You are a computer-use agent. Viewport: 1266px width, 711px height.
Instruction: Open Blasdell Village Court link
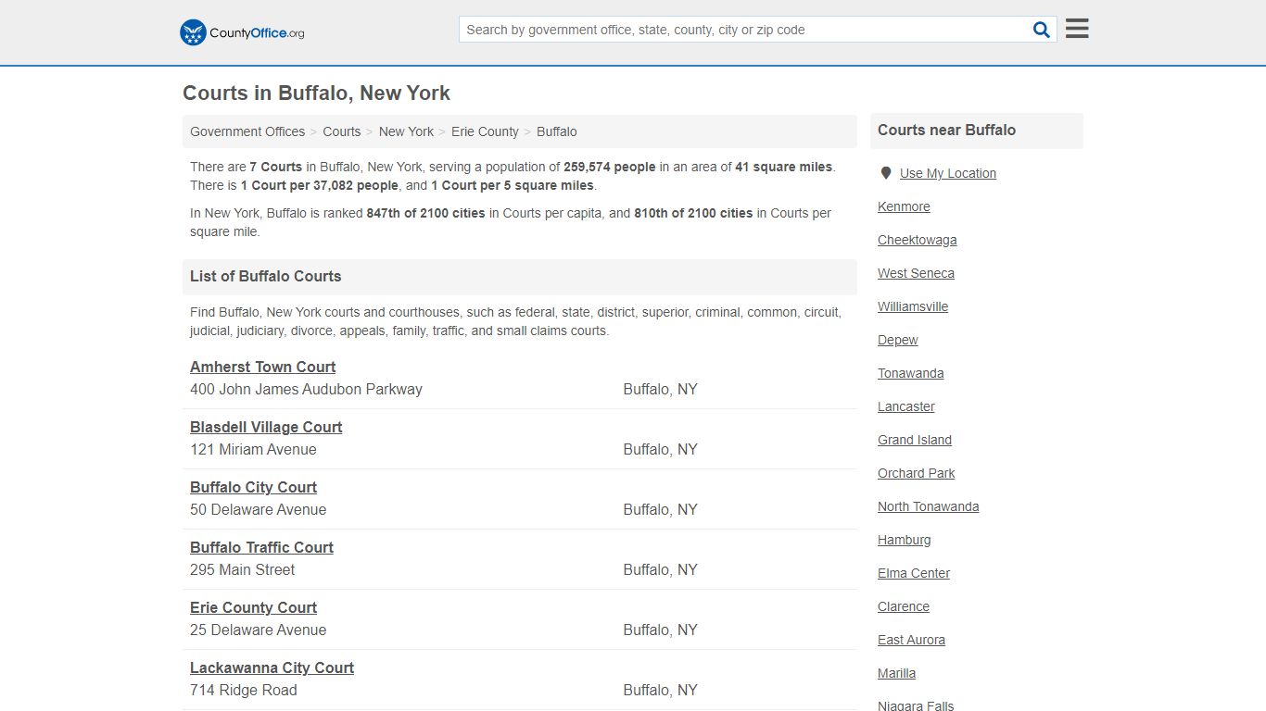(x=266, y=427)
